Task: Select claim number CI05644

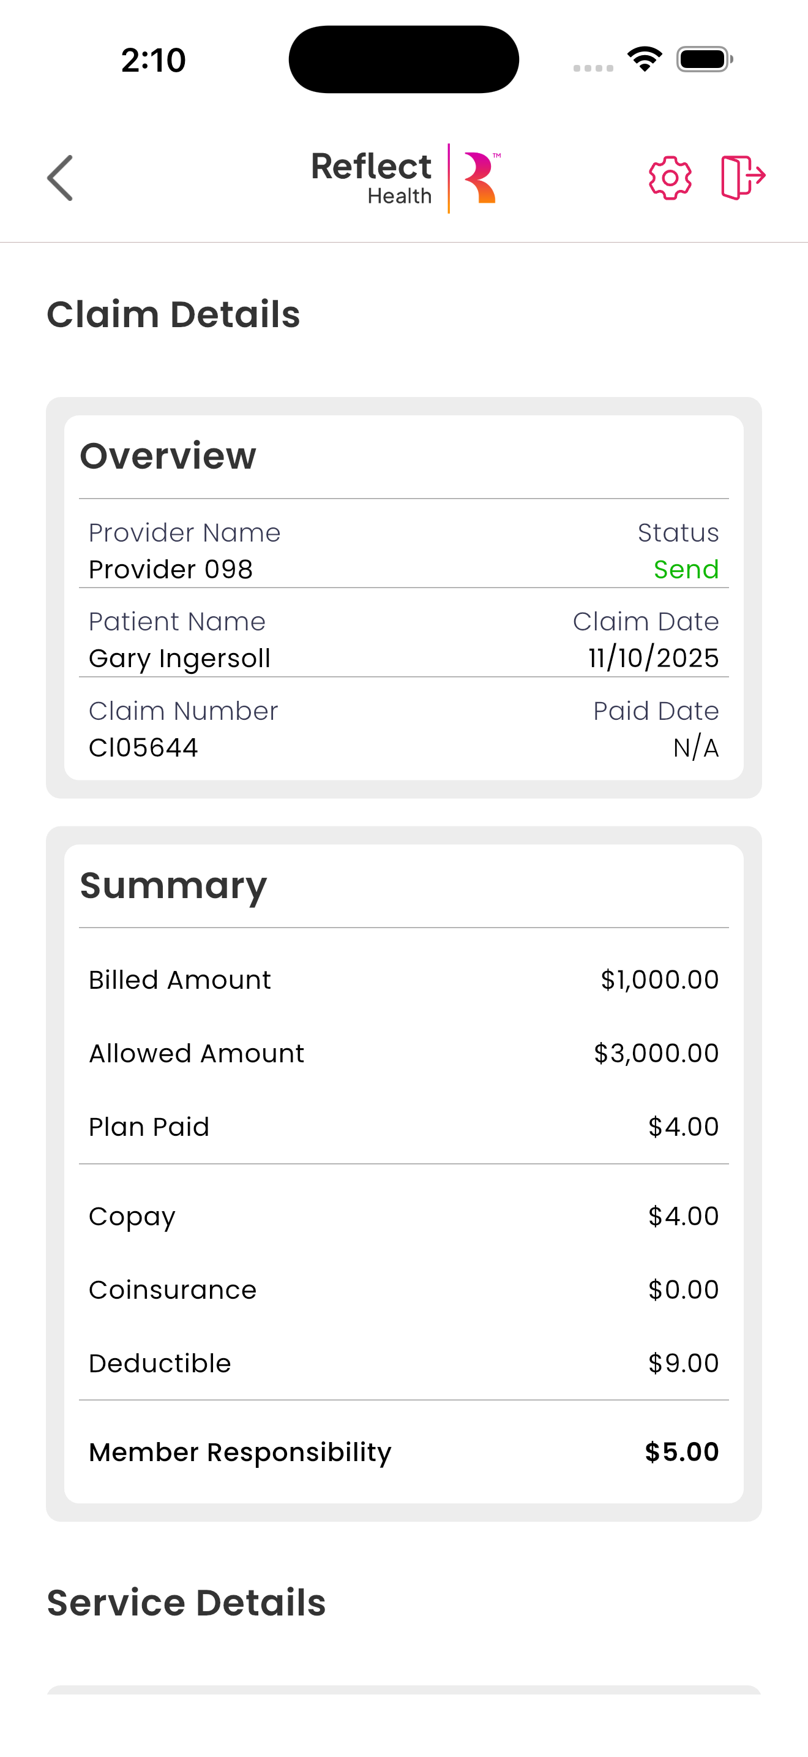Action: (x=143, y=747)
